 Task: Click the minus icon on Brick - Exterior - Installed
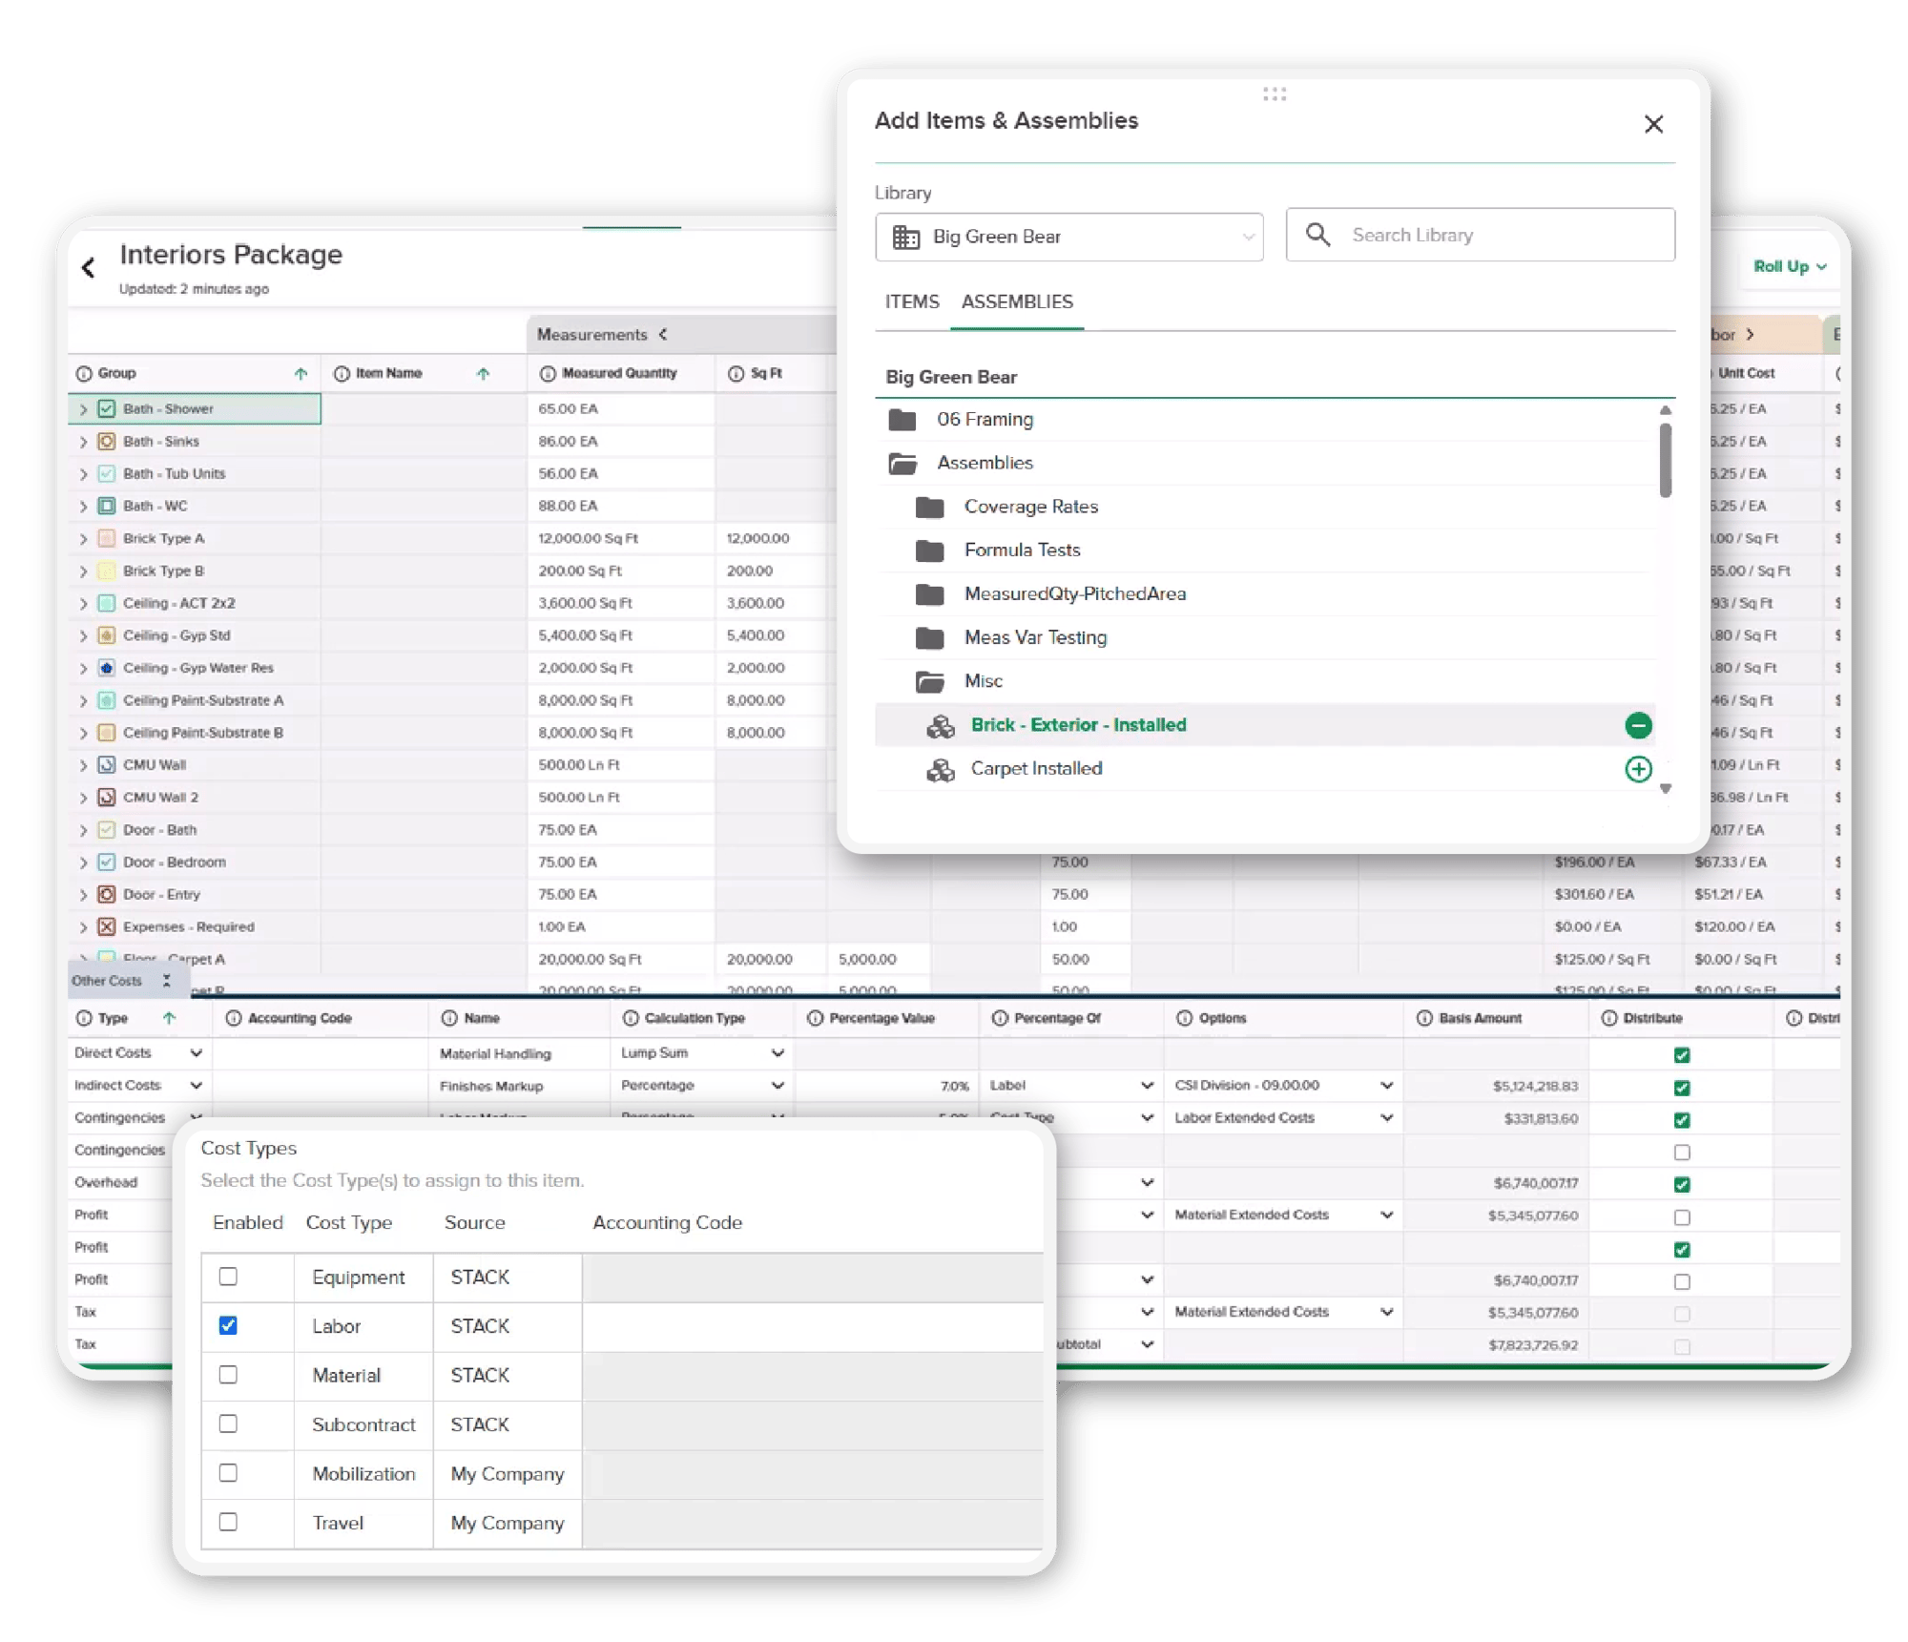1638,725
